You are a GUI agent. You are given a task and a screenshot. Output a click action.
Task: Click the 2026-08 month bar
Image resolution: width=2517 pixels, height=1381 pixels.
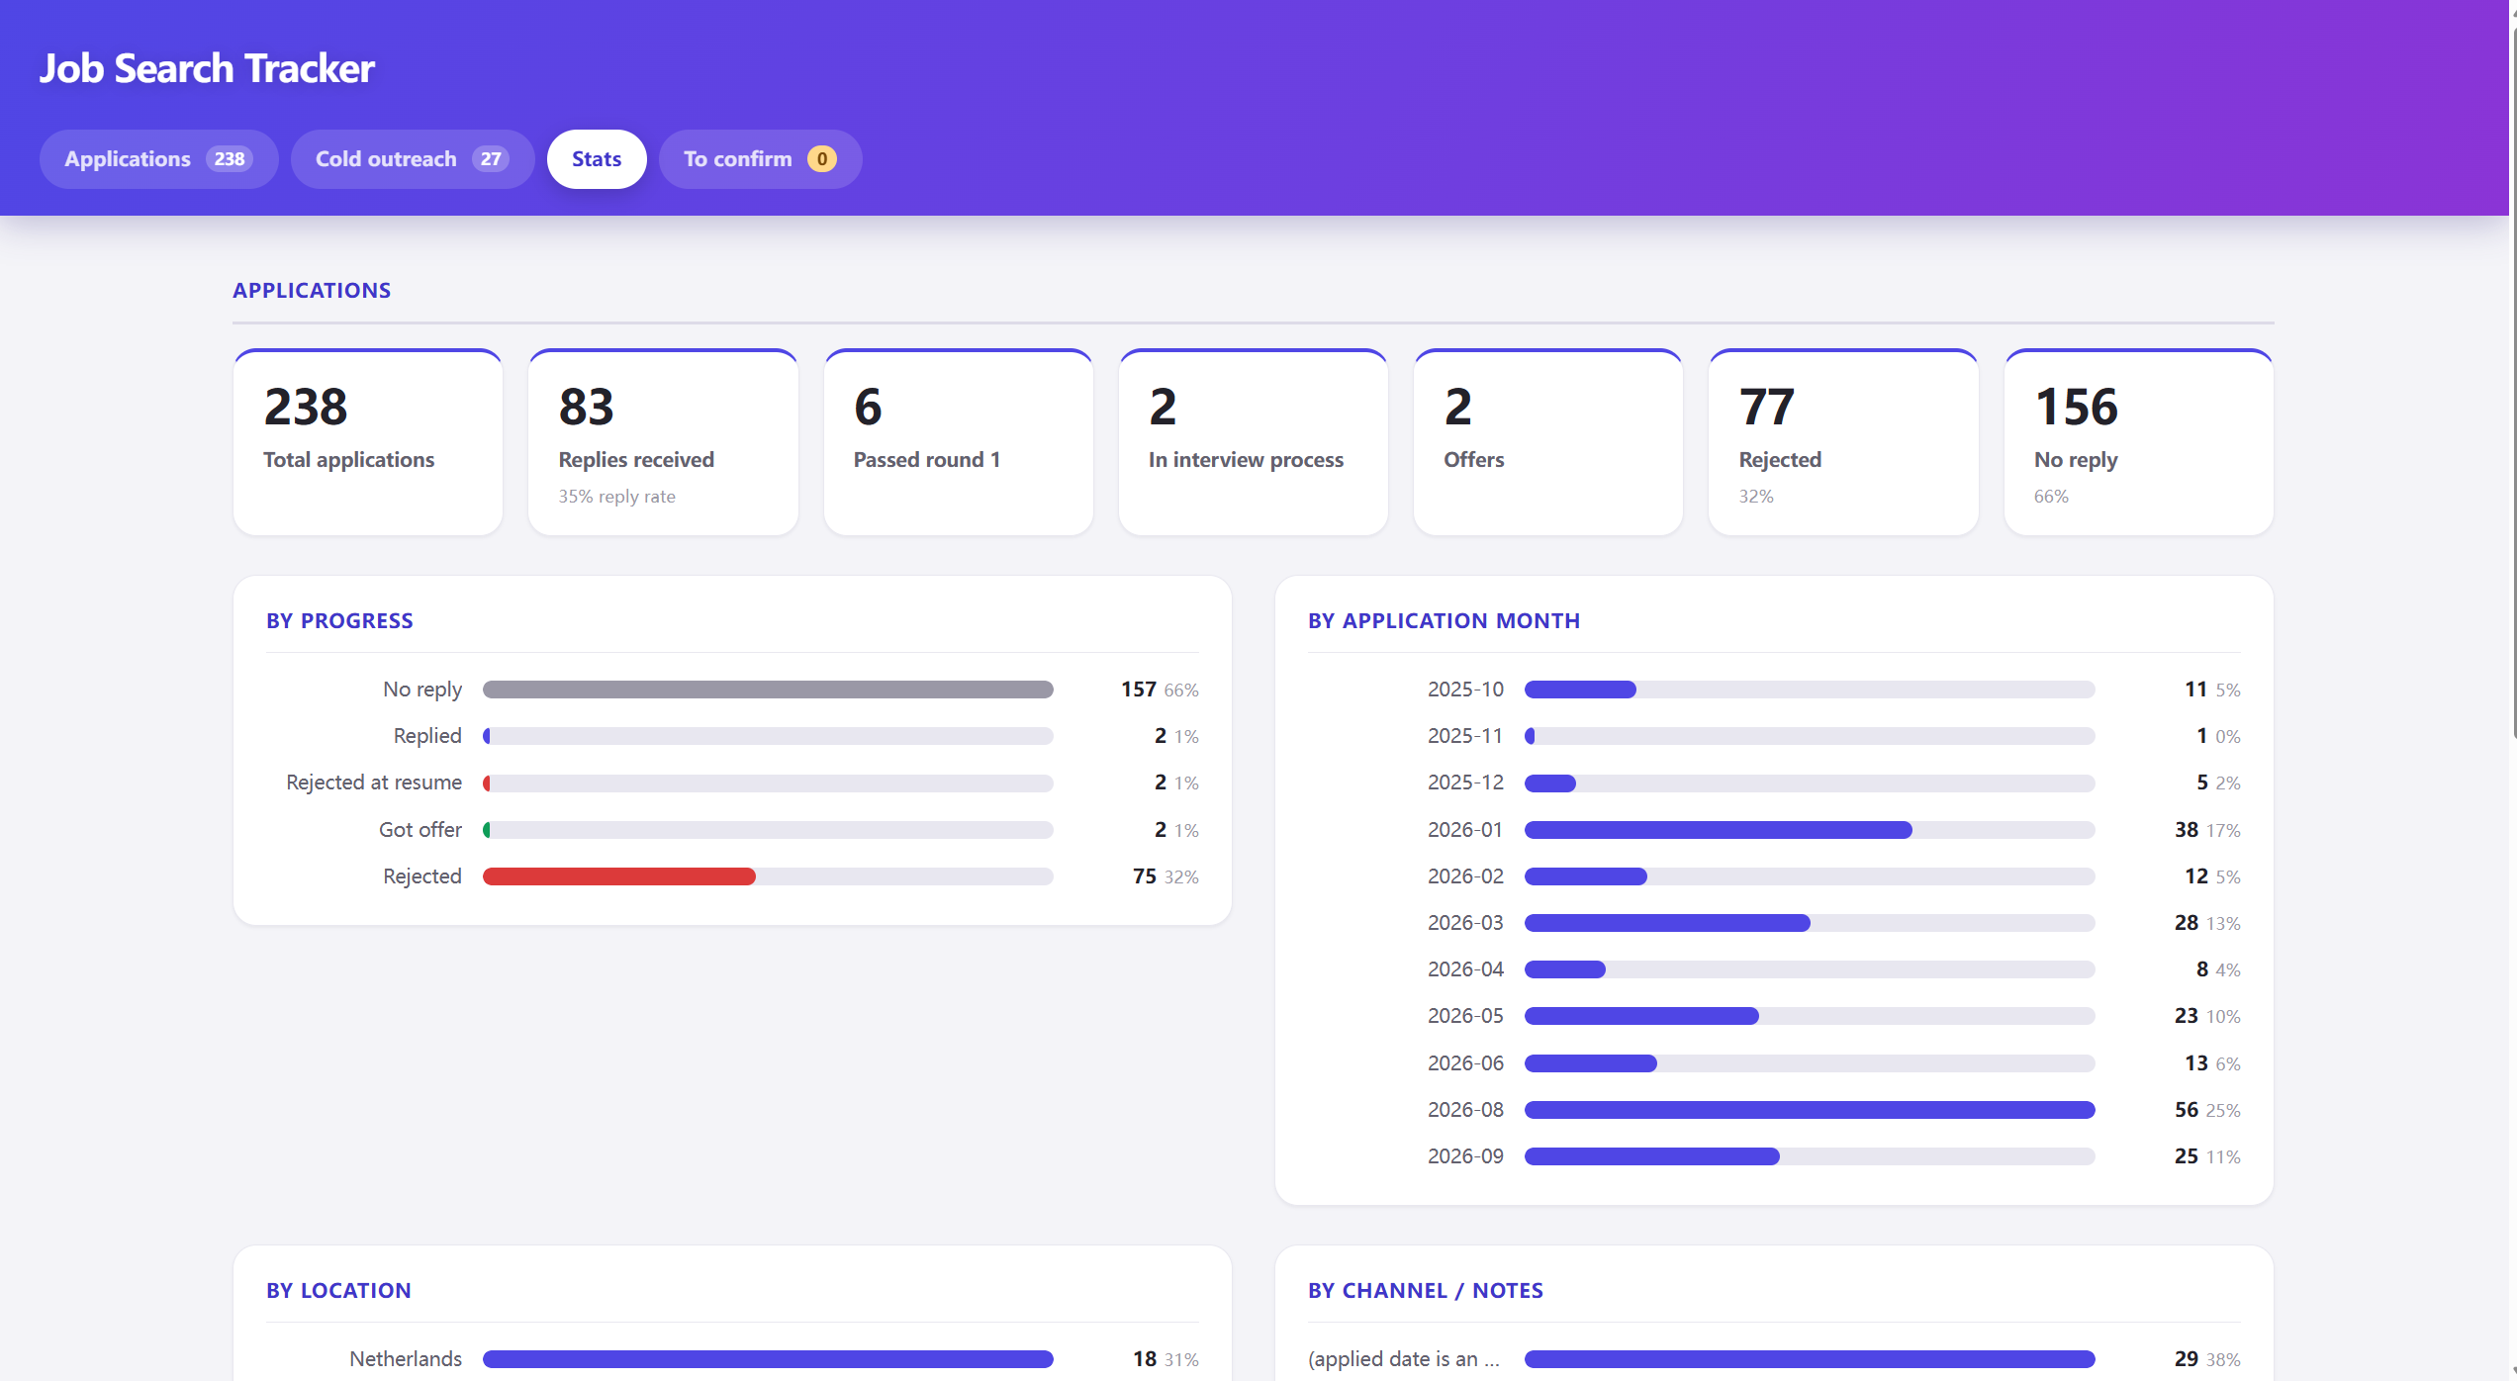pyautogui.click(x=1810, y=1110)
